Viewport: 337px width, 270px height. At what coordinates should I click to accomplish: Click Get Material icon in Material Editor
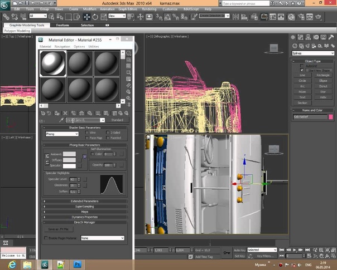(x=43, y=113)
